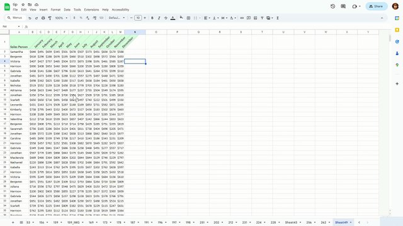Create a filter with the funnel icon
Screen dimensions: 403x226
[x=262, y=18]
